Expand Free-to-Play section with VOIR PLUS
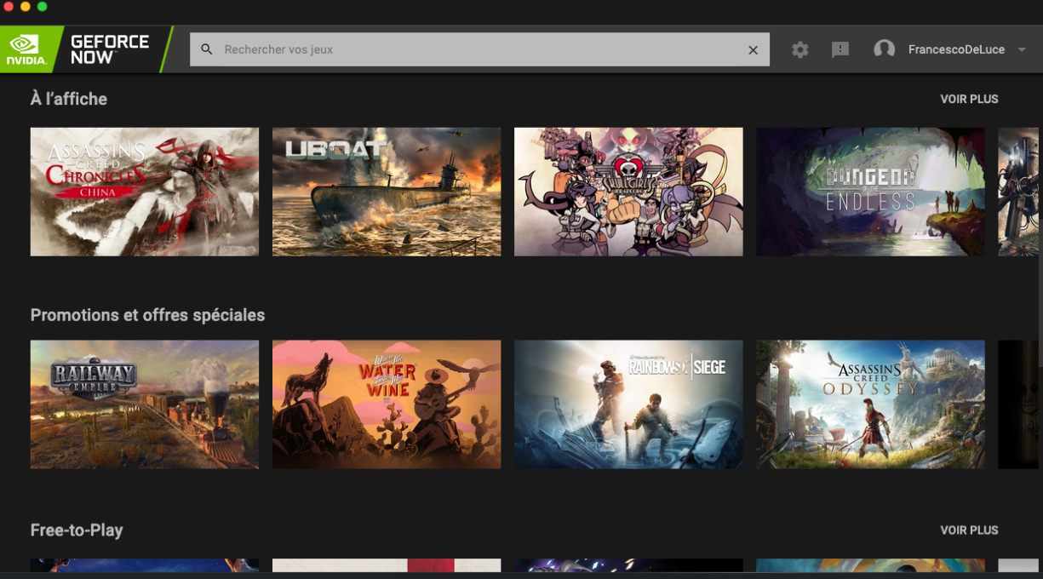The height and width of the screenshot is (579, 1043). point(968,530)
